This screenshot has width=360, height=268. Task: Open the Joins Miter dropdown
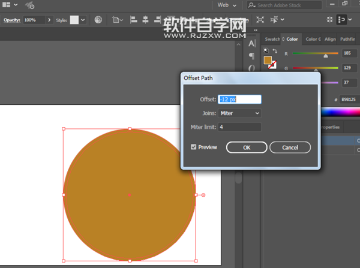point(239,113)
